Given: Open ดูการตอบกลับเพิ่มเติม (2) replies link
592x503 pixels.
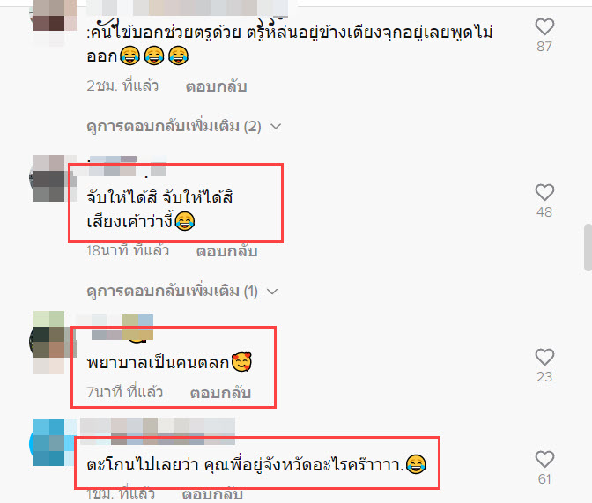Looking at the screenshot, I should coord(174,126).
